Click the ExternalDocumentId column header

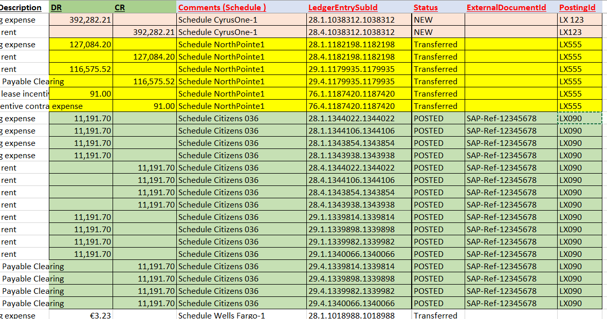(510, 7)
